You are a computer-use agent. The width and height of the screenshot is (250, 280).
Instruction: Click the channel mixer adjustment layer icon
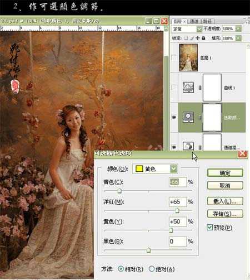pyautogui.click(x=188, y=146)
